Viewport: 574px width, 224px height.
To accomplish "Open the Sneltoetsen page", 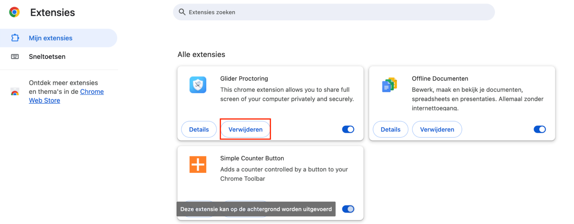I will point(47,56).
